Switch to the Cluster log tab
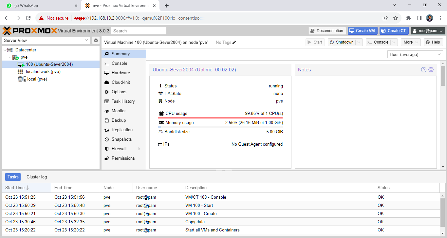 [37, 177]
